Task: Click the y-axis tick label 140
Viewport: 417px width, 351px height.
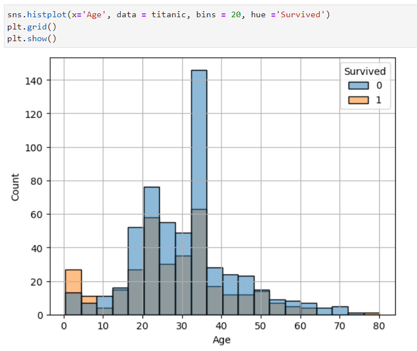Action: click(34, 81)
